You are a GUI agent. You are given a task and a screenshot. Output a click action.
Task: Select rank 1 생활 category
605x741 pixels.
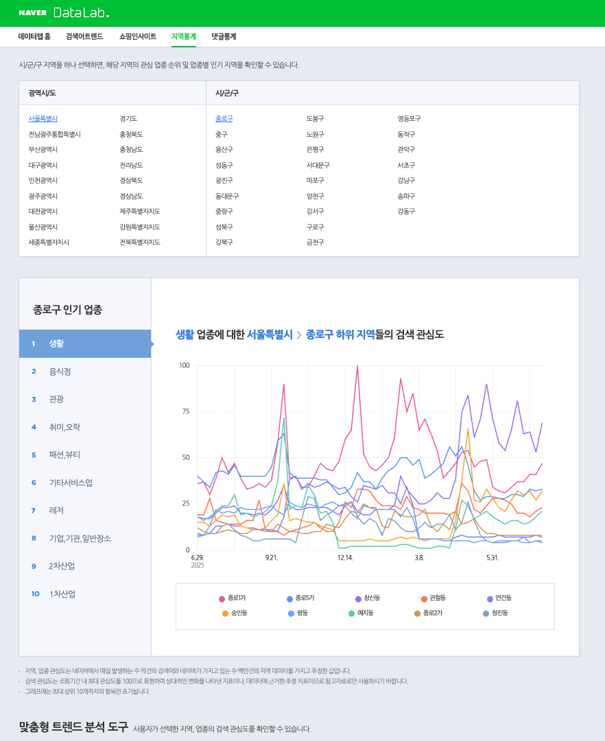[x=85, y=343]
